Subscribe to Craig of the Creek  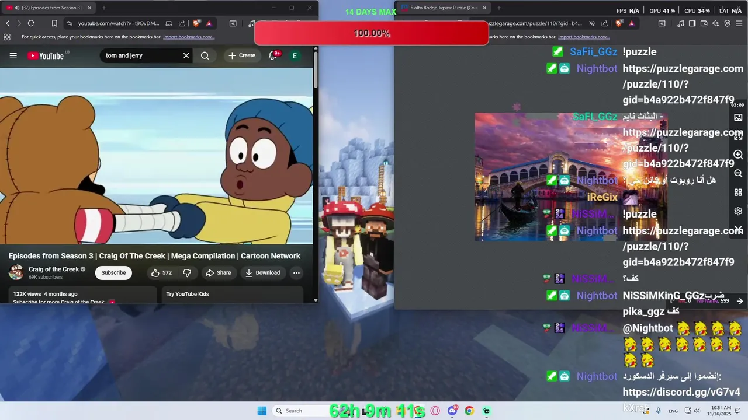(113, 272)
